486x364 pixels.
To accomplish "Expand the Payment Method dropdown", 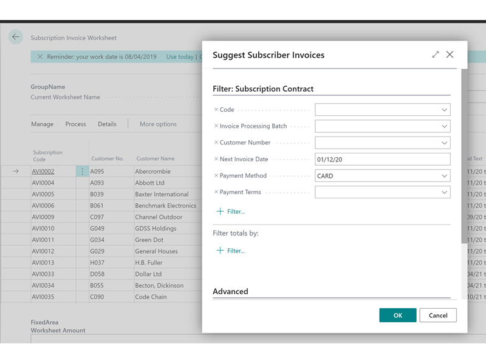I will 443,176.
